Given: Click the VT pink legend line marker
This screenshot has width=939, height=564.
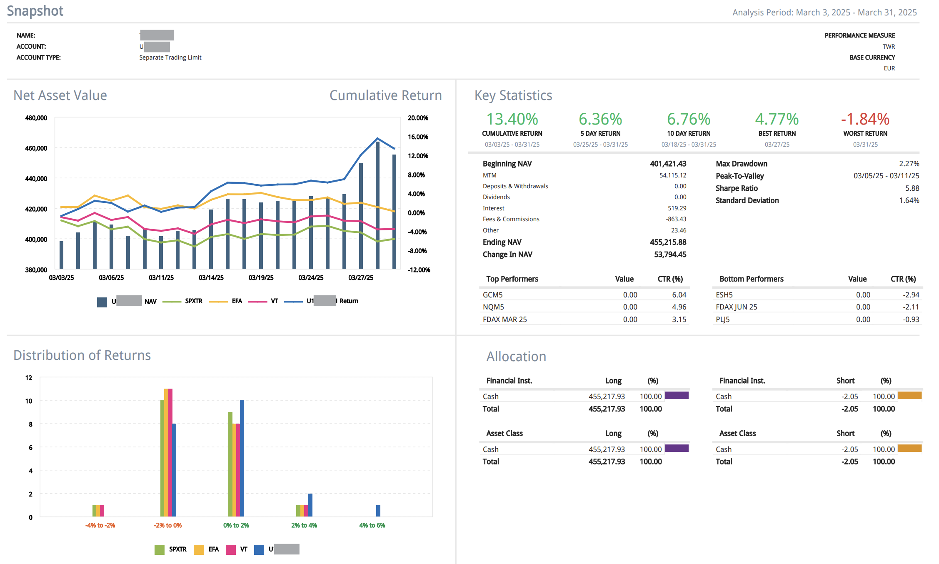Looking at the screenshot, I should [257, 301].
